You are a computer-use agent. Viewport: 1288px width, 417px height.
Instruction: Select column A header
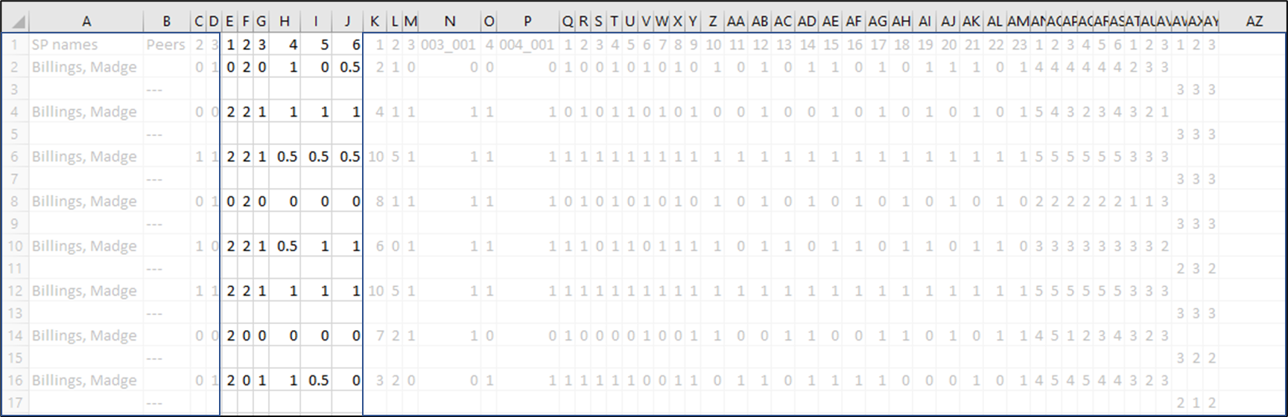click(x=86, y=22)
